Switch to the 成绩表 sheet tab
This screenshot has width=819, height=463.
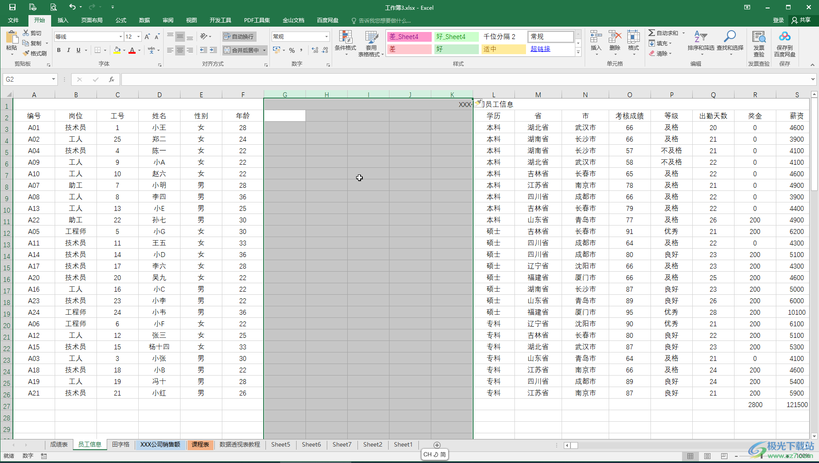click(x=59, y=444)
